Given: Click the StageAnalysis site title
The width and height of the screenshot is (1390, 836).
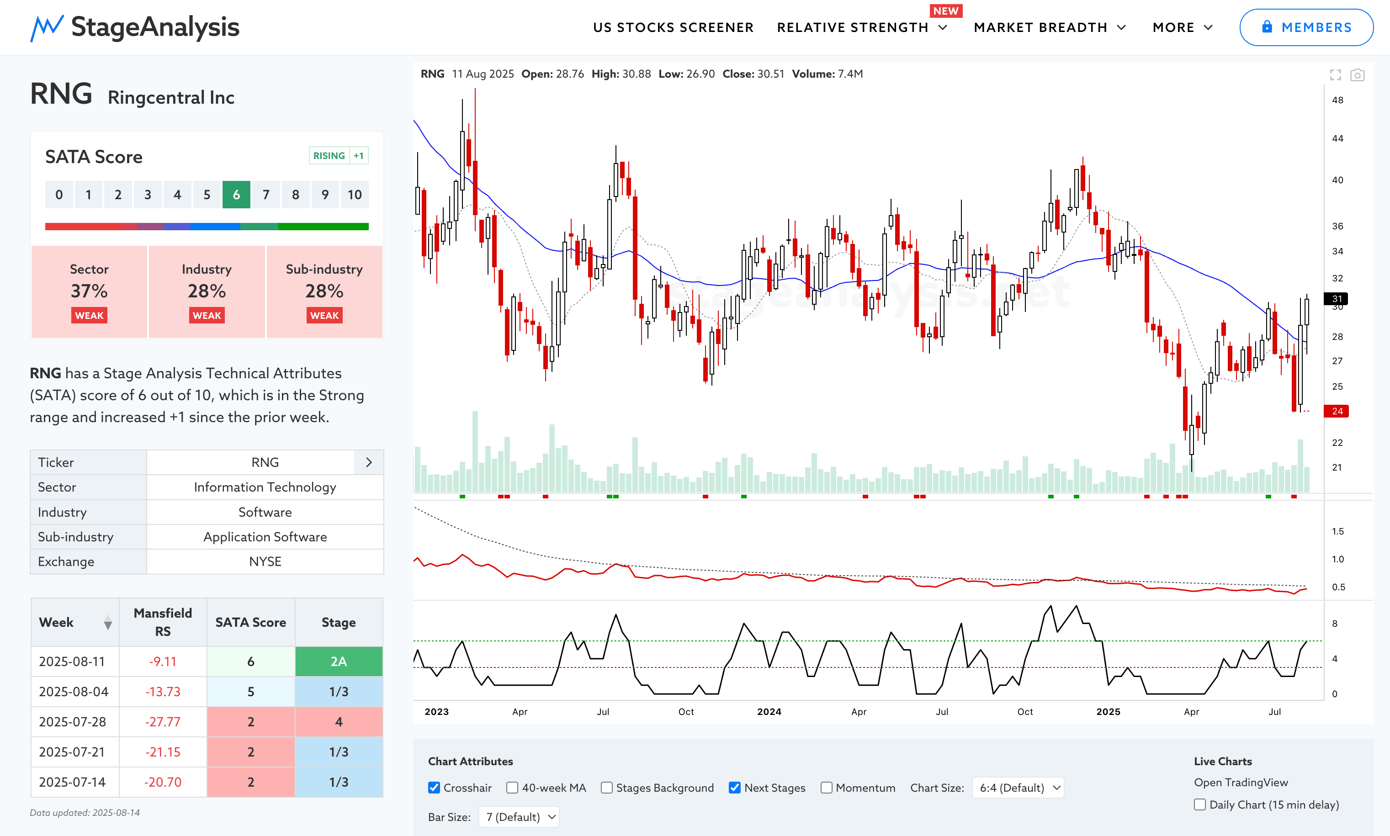Looking at the screenshot, I should pyautogui.click(x=155, y=27).
